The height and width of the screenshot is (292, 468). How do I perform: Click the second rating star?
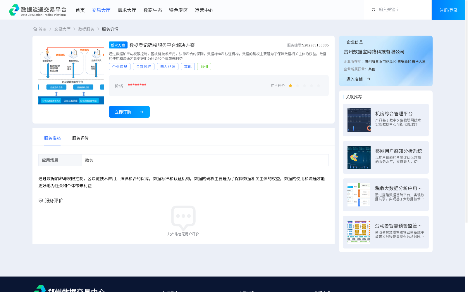pos(297,86)
